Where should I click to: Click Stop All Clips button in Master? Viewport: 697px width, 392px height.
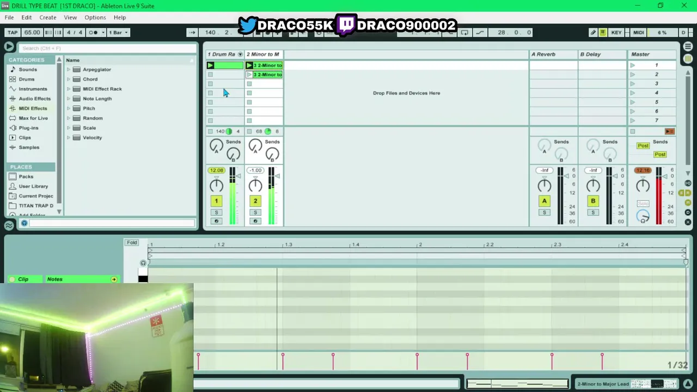point(632,131)
